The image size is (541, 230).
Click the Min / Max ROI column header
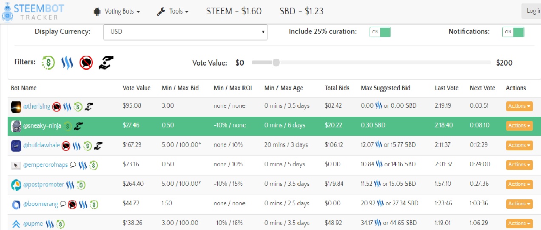233,88
